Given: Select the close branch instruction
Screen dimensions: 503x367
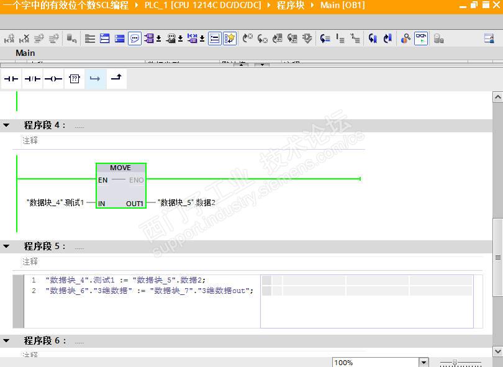Looking at the screenshot, I should pos(117,78).
